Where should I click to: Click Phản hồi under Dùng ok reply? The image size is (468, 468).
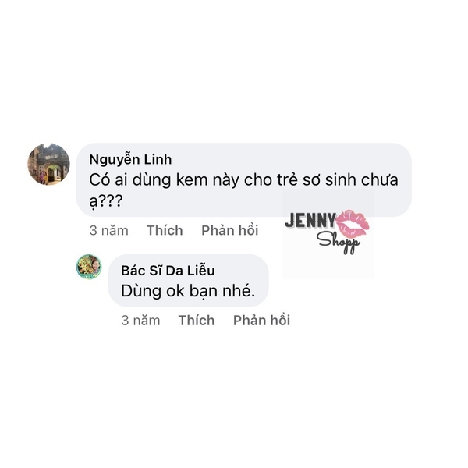[261, 321]
